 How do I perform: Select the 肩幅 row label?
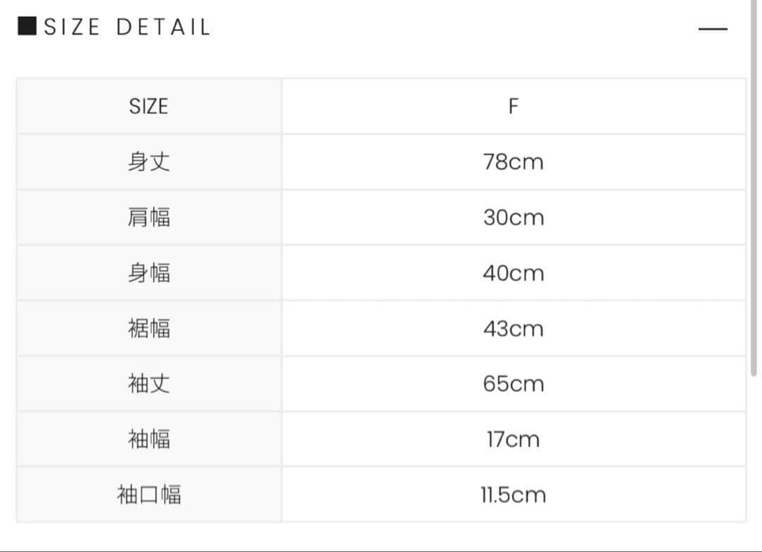[148, 217]
